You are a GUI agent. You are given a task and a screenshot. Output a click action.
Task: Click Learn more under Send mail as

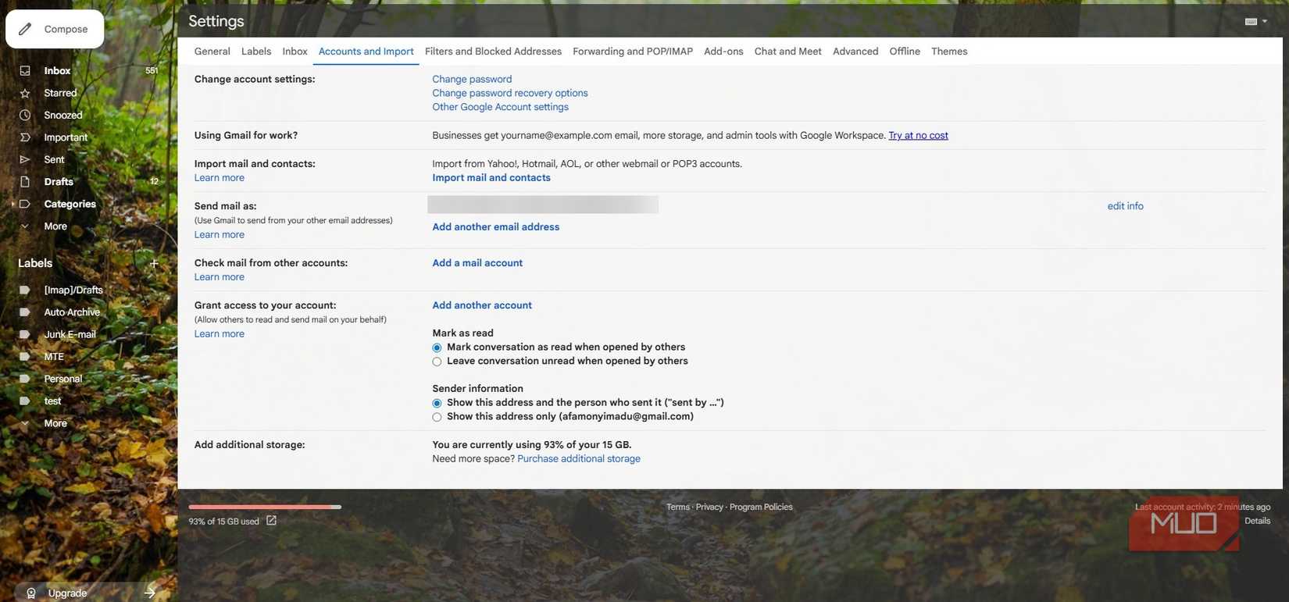(220, 235)
